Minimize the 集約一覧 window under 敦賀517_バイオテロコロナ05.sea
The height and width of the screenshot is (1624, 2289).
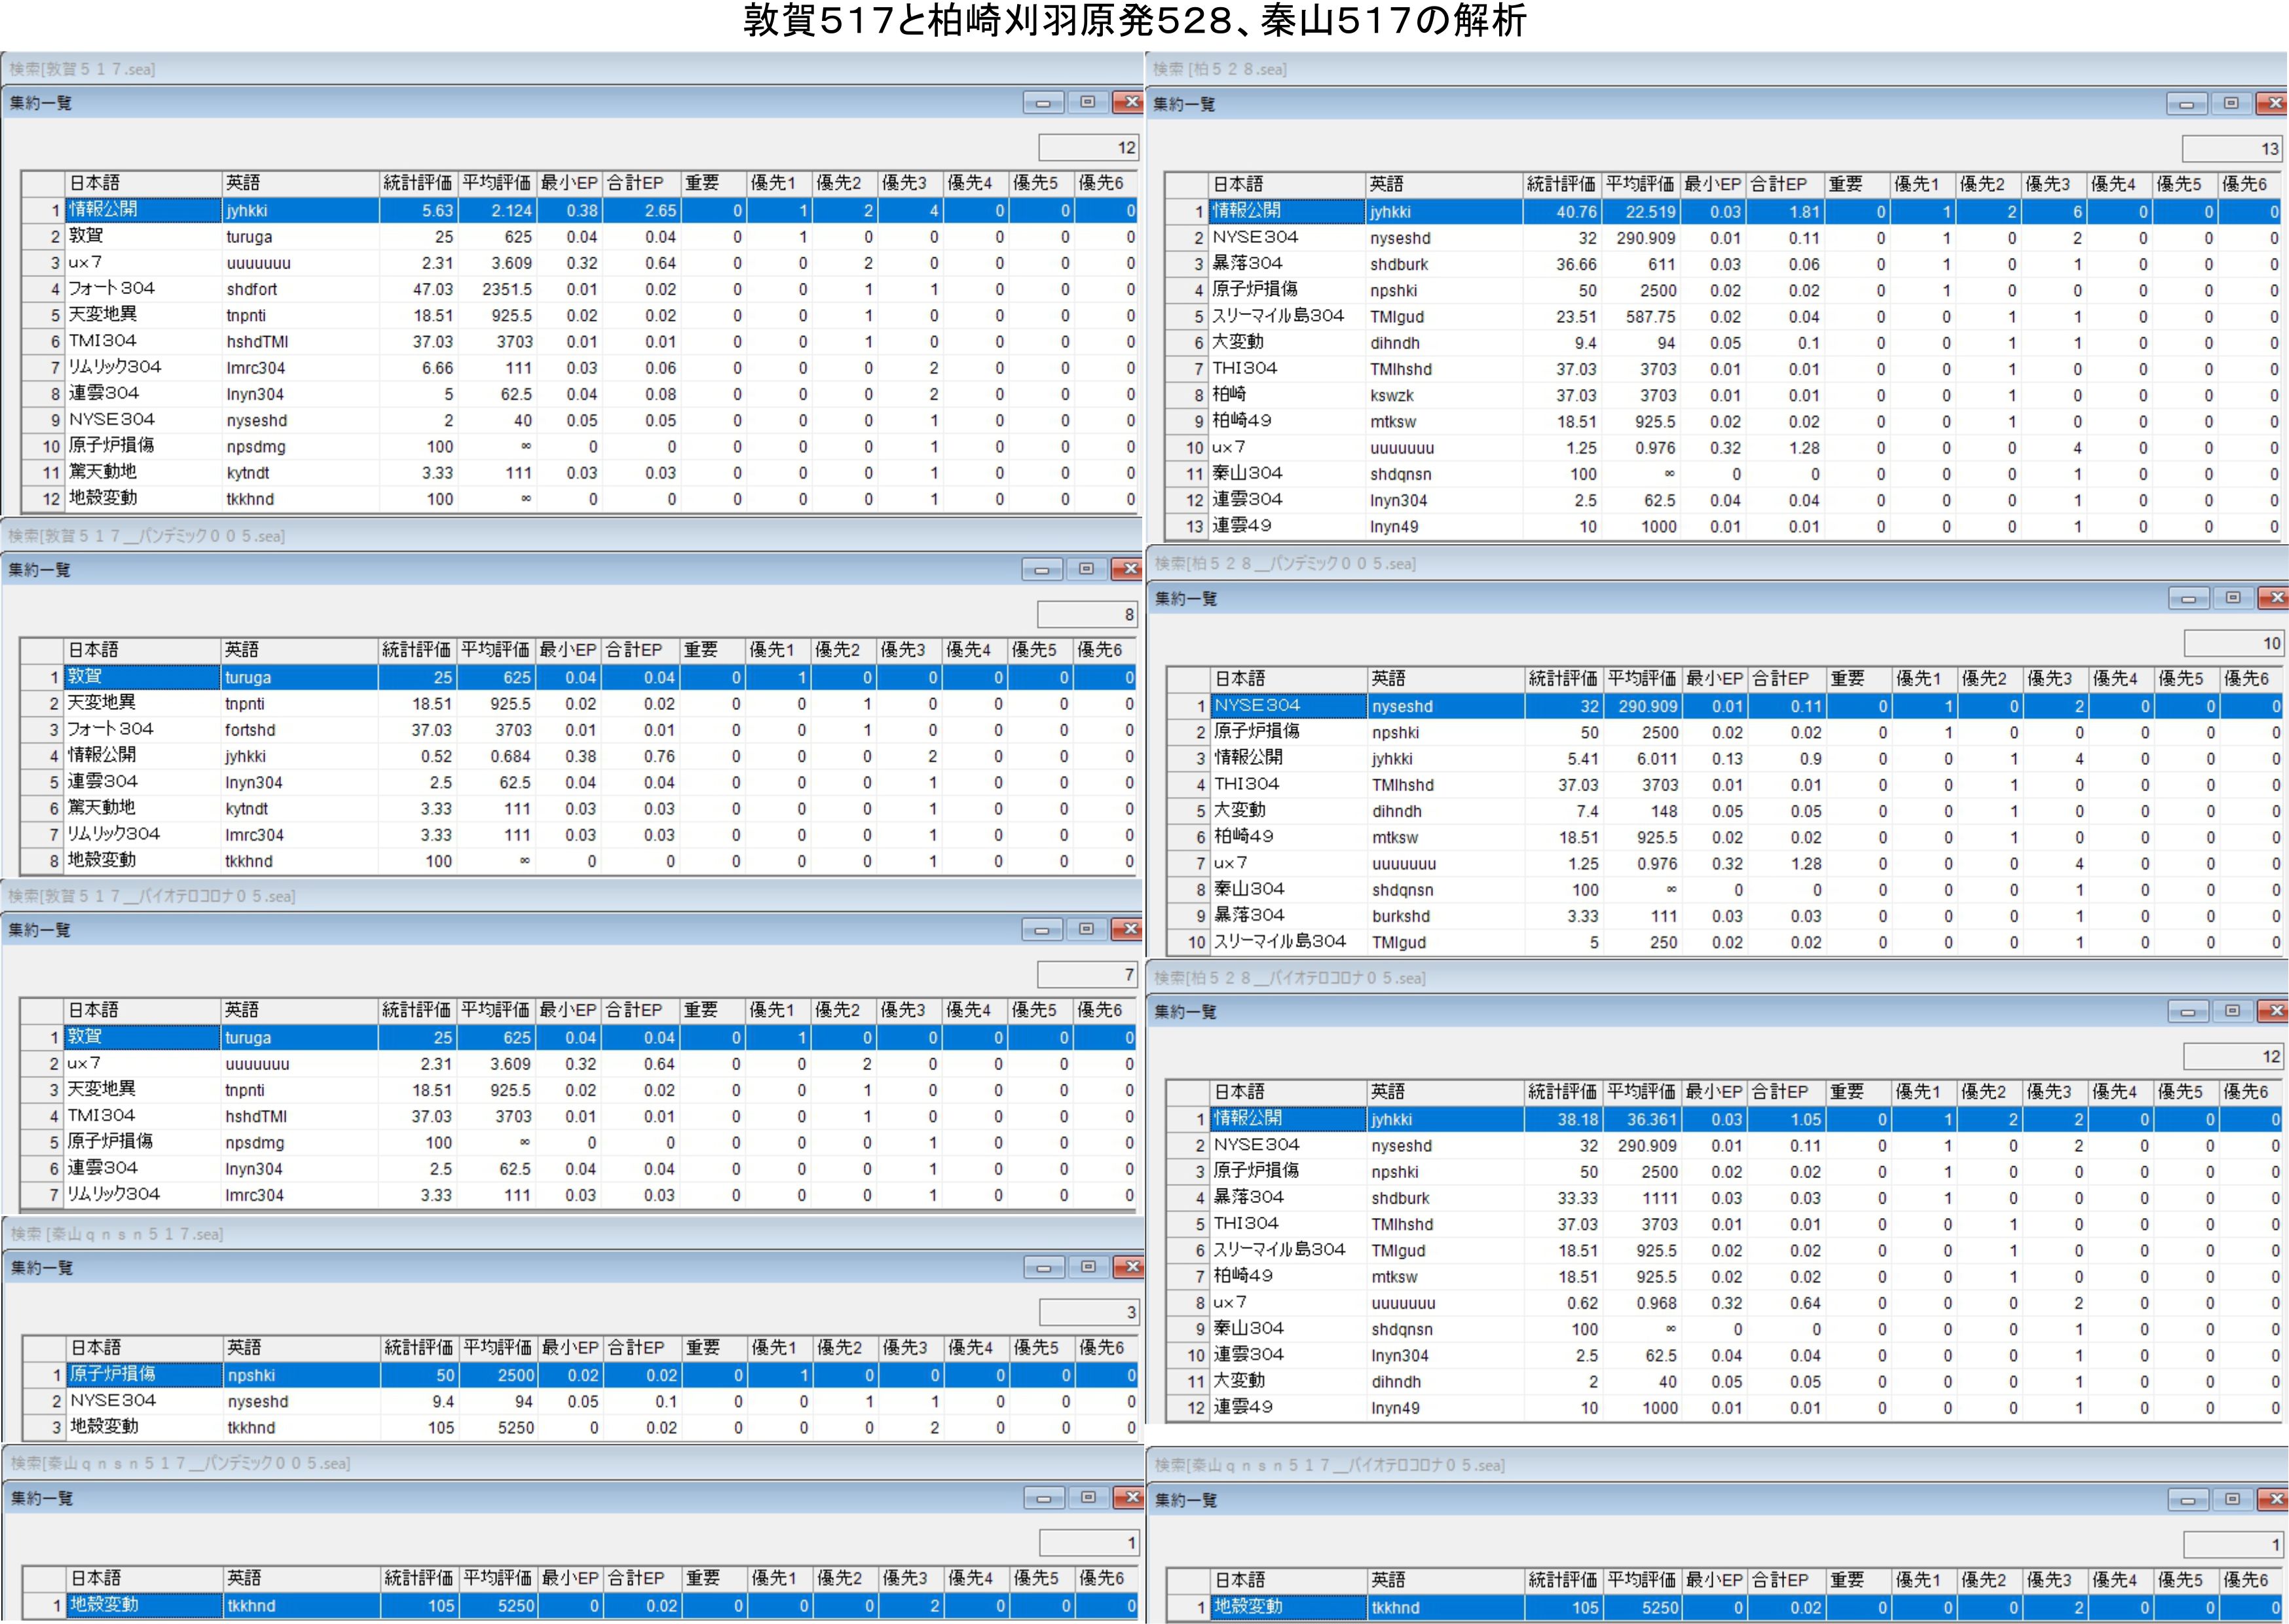(1042, 930)
